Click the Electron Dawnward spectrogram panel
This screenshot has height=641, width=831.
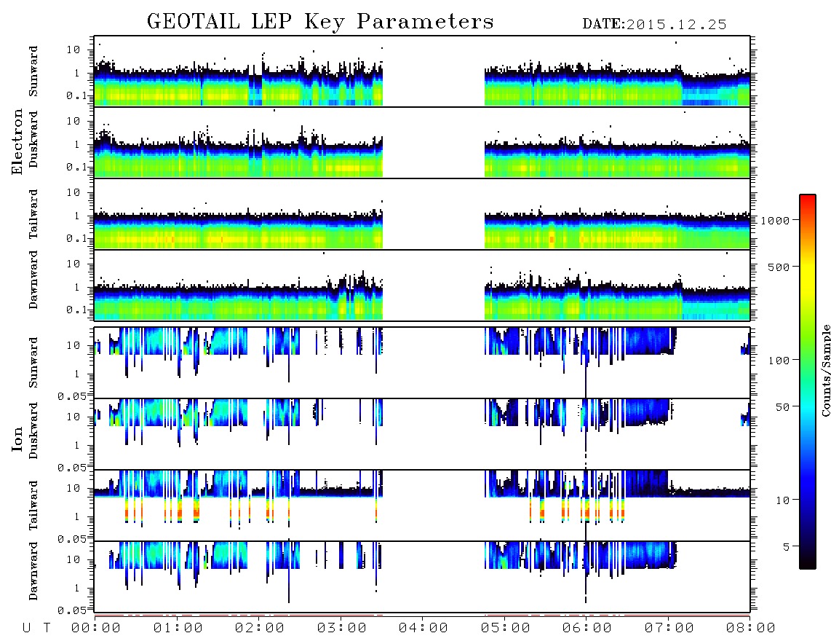tap(422, 285)
